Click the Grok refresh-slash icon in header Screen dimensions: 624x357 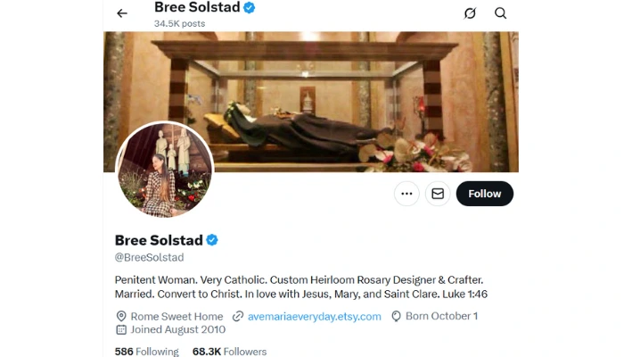(x=470, y=13)
